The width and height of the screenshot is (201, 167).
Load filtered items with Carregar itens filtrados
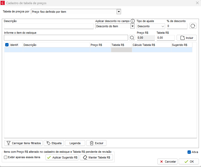tap(23, 143)
